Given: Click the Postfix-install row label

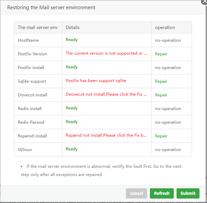Looking at the screenshot, I should coord(31,68).
